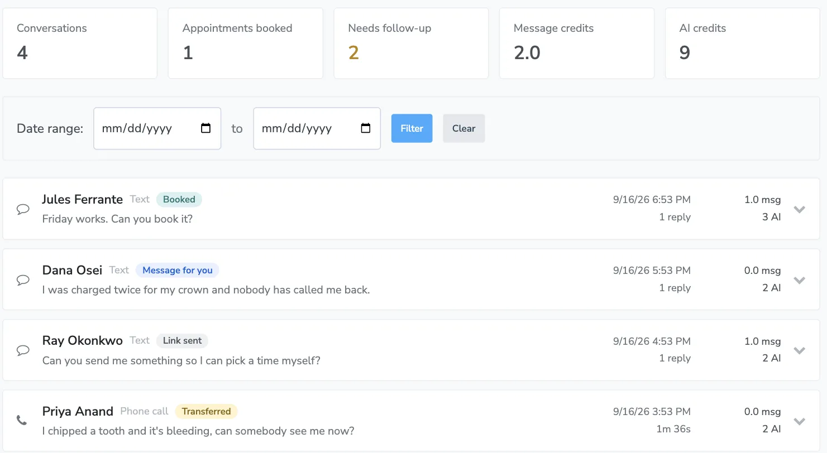Expand the Jules Ferrante conversation chevron
Image resolution: width=827 pixels, height=453 pixels.
click(800, 209)
